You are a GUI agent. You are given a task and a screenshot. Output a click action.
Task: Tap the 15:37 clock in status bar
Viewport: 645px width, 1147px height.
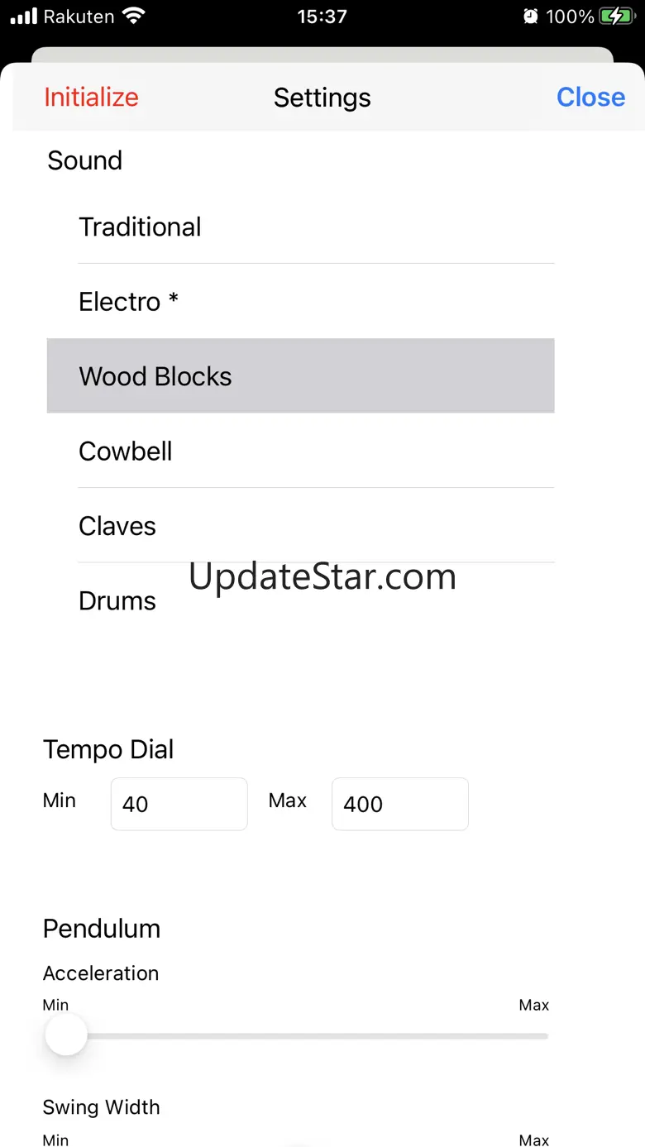(322, 16)
